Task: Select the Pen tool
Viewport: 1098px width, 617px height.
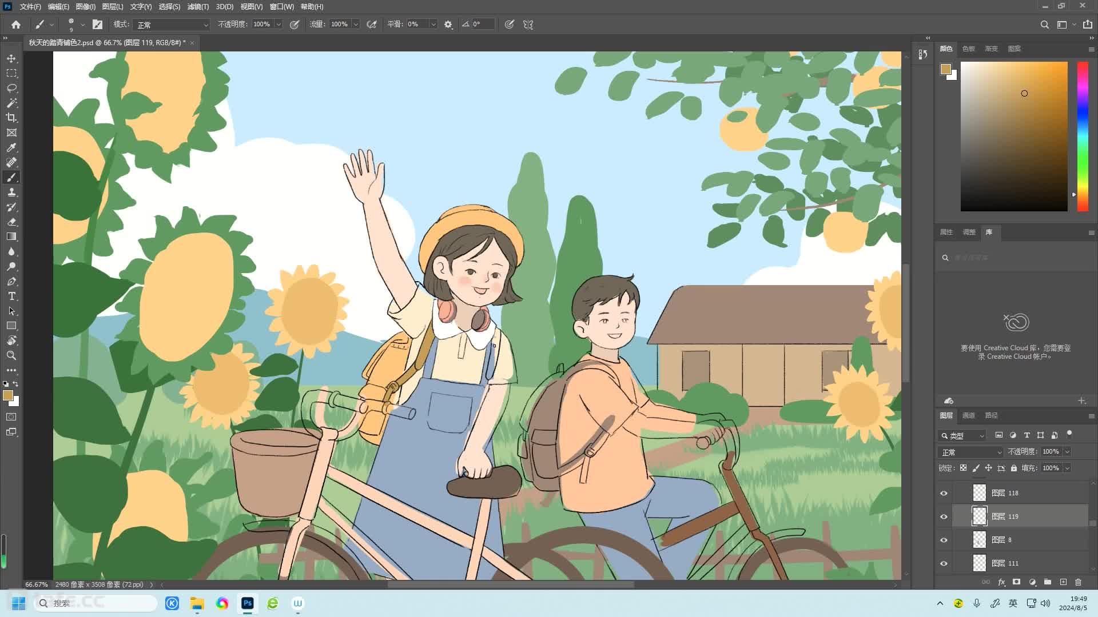Action: (11, 281)
